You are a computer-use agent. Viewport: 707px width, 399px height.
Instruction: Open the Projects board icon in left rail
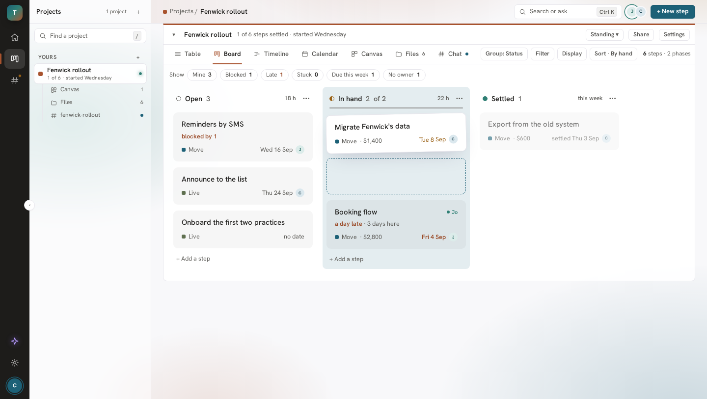[x=15, y=59]
